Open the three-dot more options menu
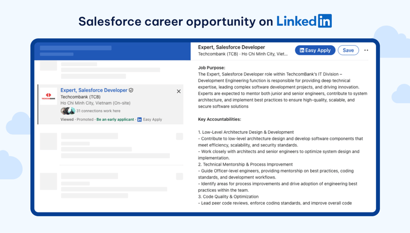This screenshot has height=233, width=410. (x=366, y=50)
